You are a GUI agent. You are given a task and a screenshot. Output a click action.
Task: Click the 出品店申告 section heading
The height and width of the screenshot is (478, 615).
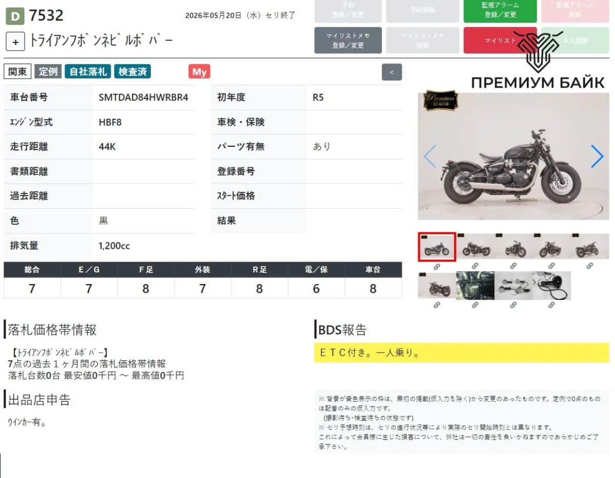click(x=39, y=400)
